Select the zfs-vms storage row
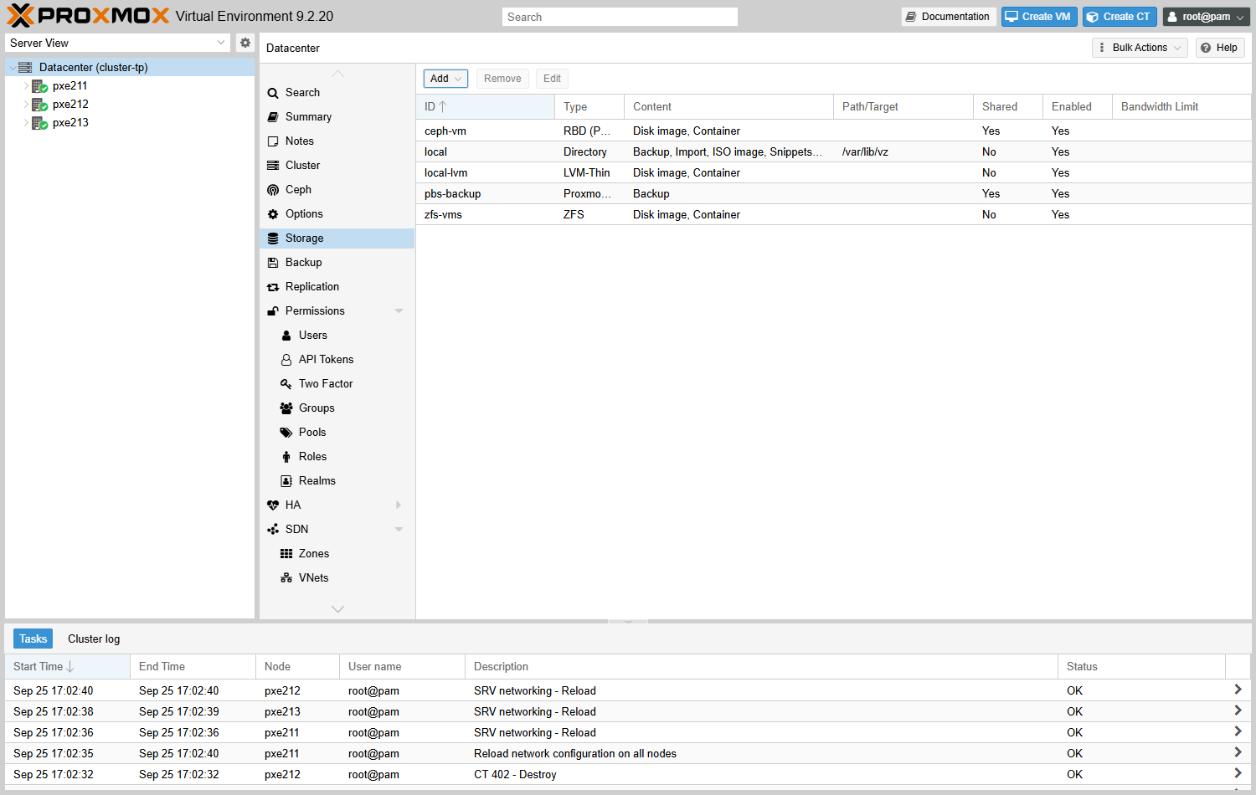Screen dimensions: 1256x795 pyautogui.click(x=833, y=215)
